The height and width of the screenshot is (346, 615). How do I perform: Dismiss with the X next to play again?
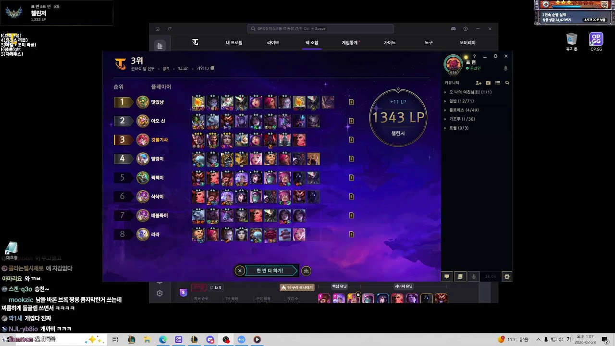(240, 271)
